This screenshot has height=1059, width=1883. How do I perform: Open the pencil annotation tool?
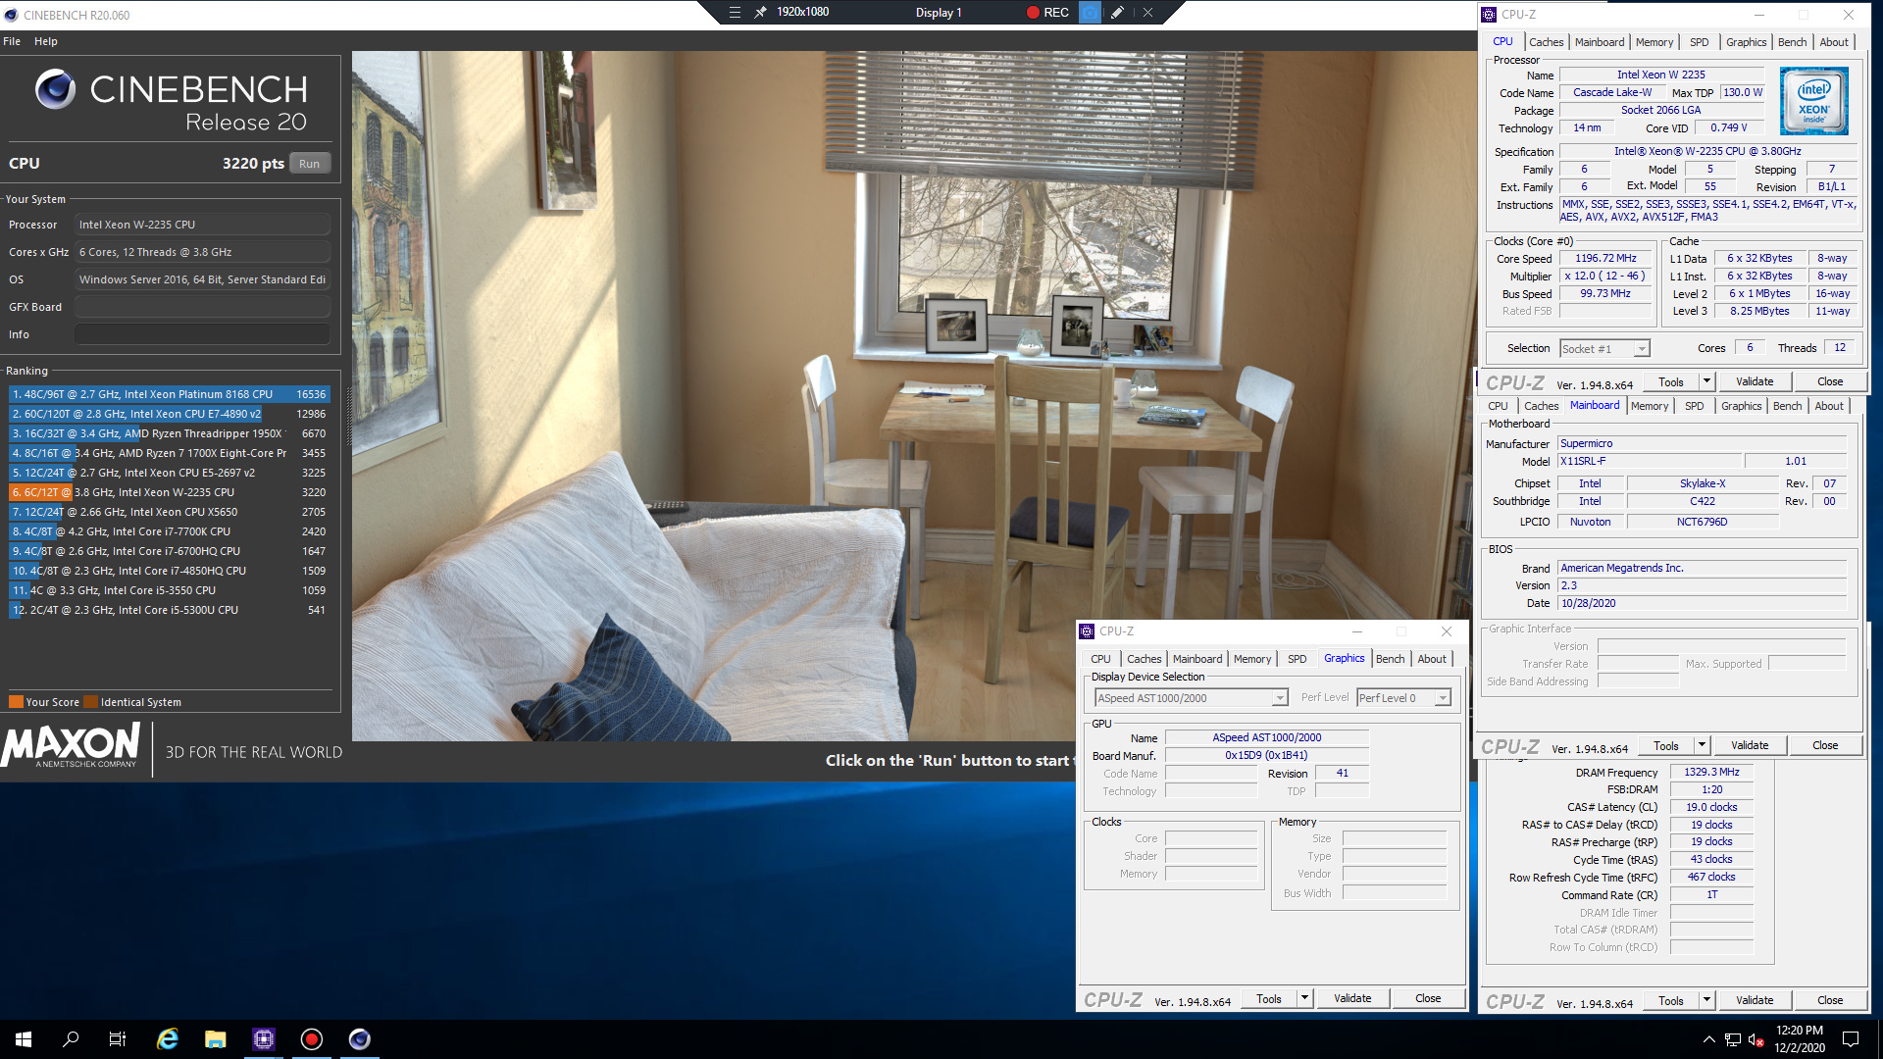[x=1117, y=13]
